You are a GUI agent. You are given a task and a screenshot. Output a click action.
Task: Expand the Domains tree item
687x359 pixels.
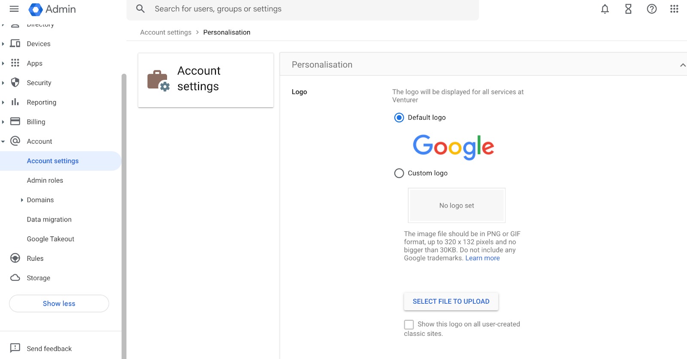coord(22,199)
